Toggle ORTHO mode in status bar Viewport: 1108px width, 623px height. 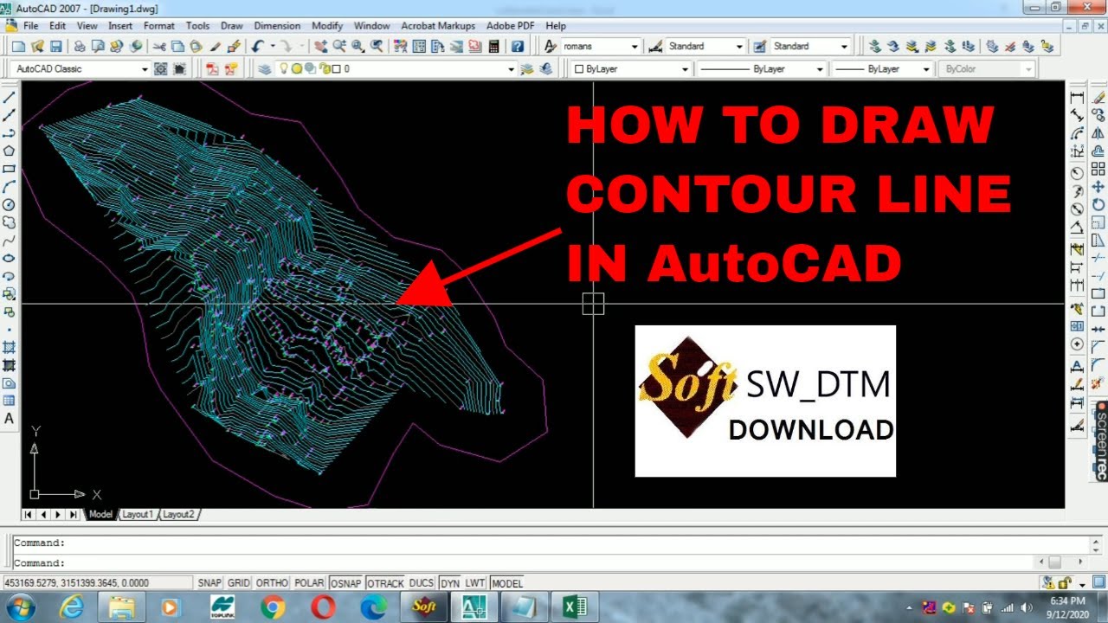(x=272, y=583)
